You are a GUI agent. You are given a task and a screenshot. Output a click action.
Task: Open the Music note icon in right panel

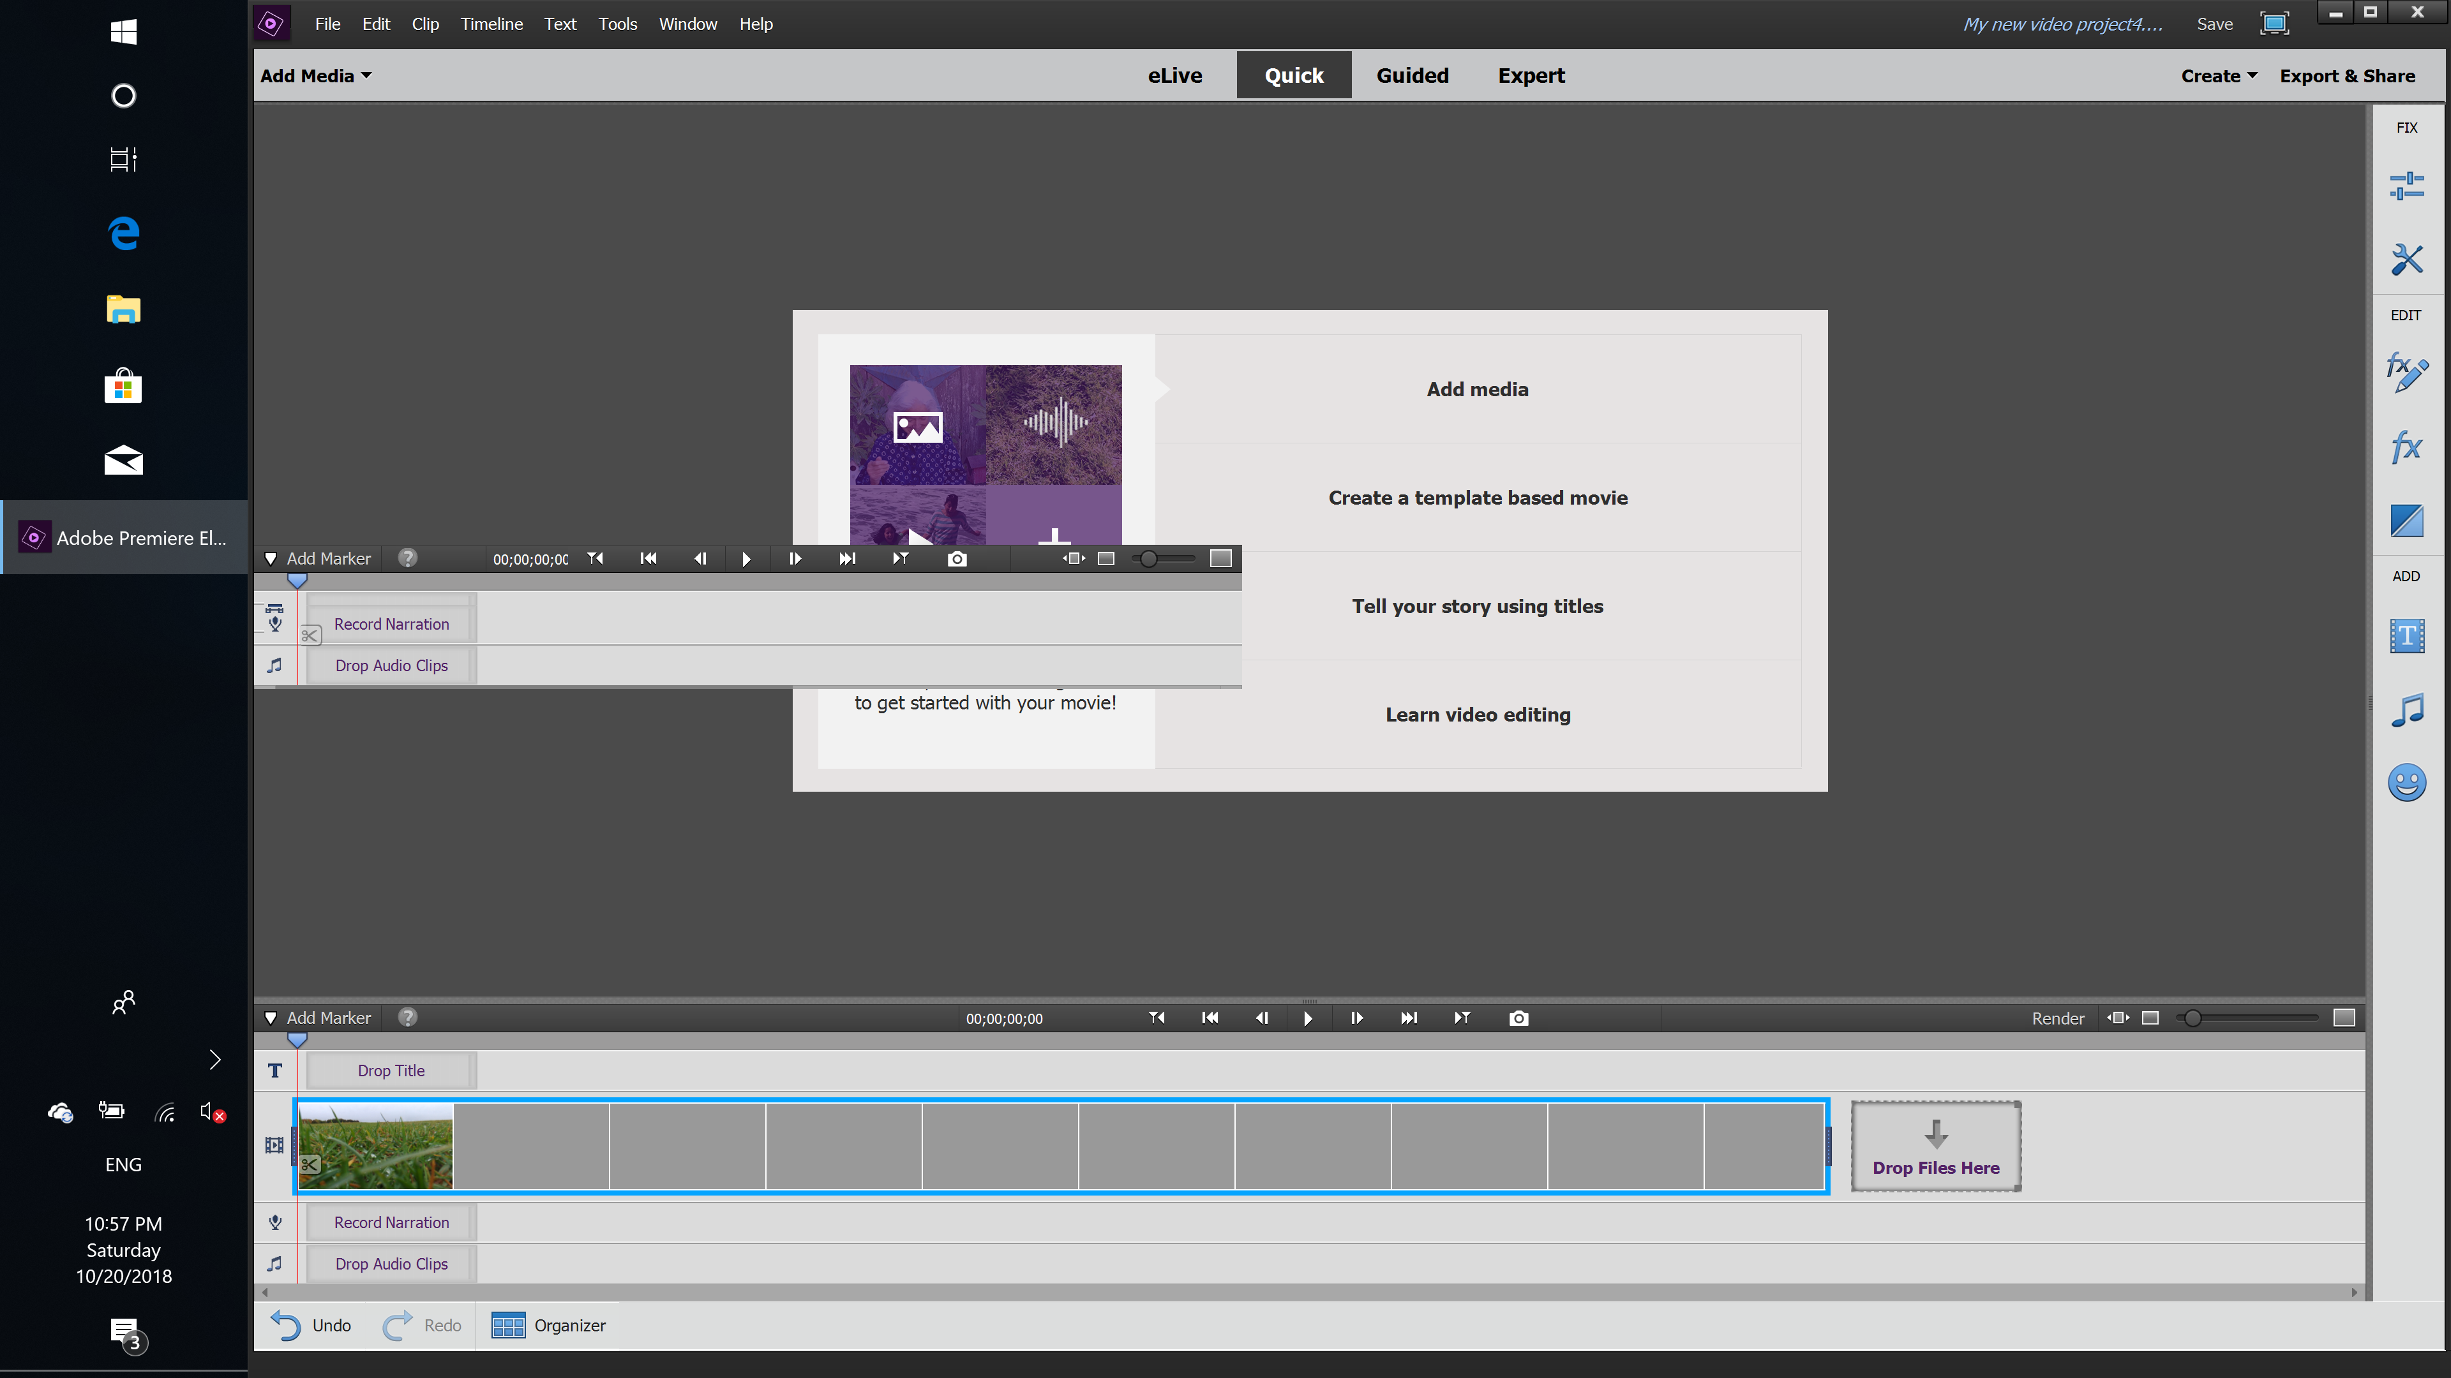(2406, 709)
